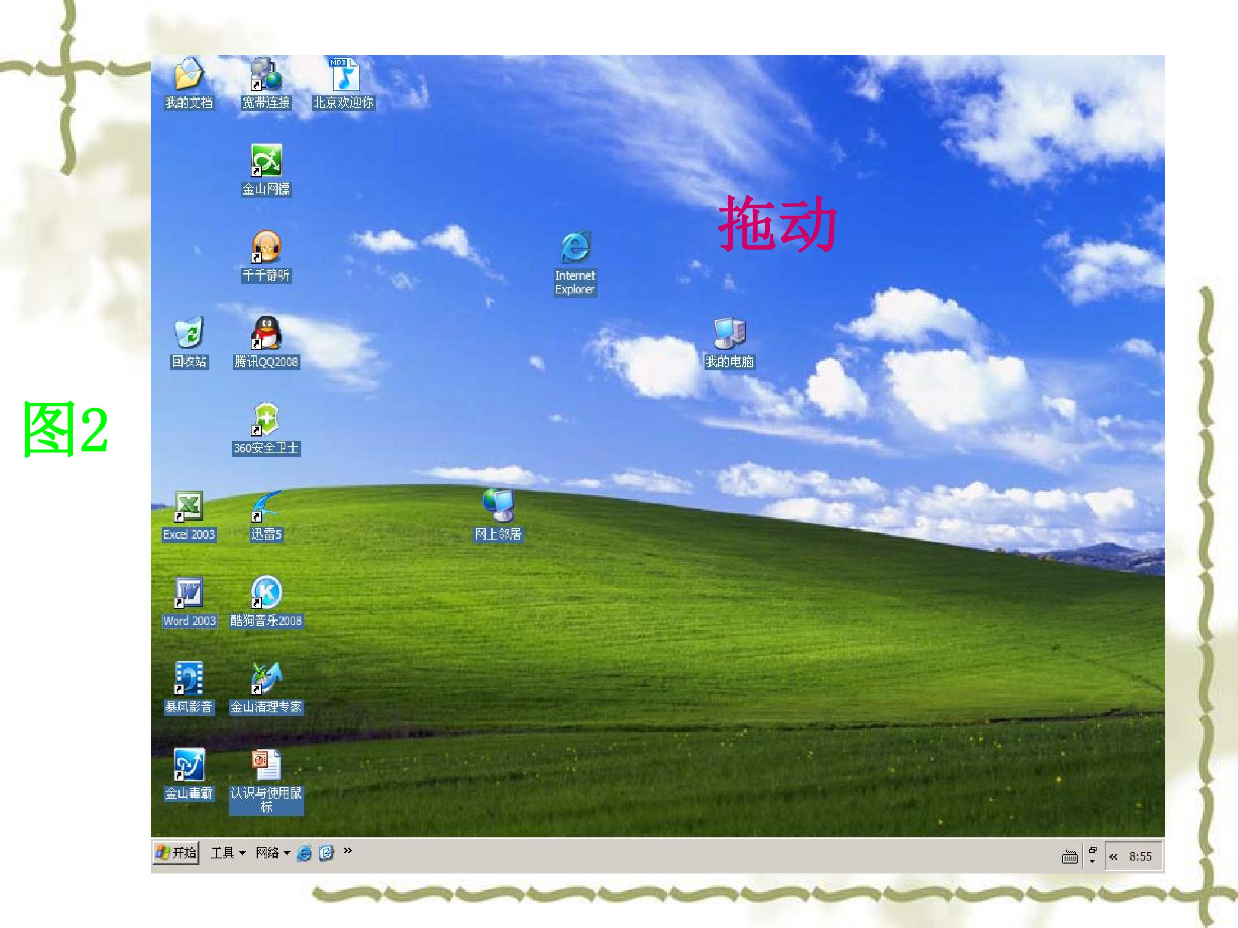Image resolution: width=1238 pixels, height=928 pixels.
Task: Expand hidden quick launch items with » chevron
Action: 348,851
